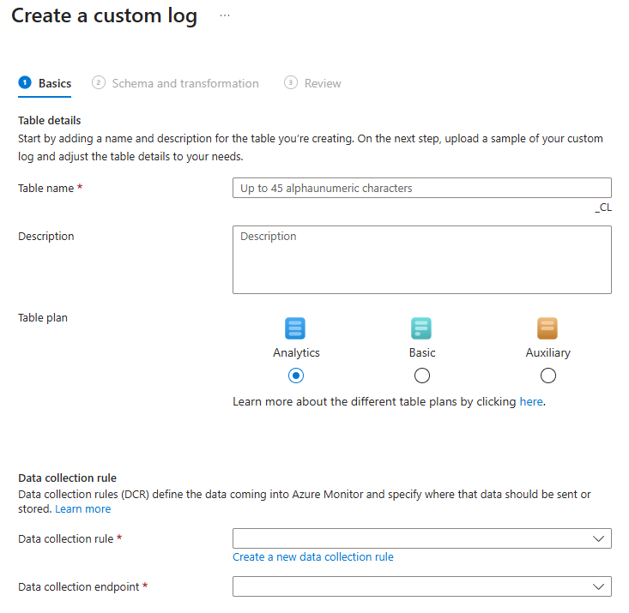
Task: Select the Auxiliary radio button
Action: tap(548, 376)
